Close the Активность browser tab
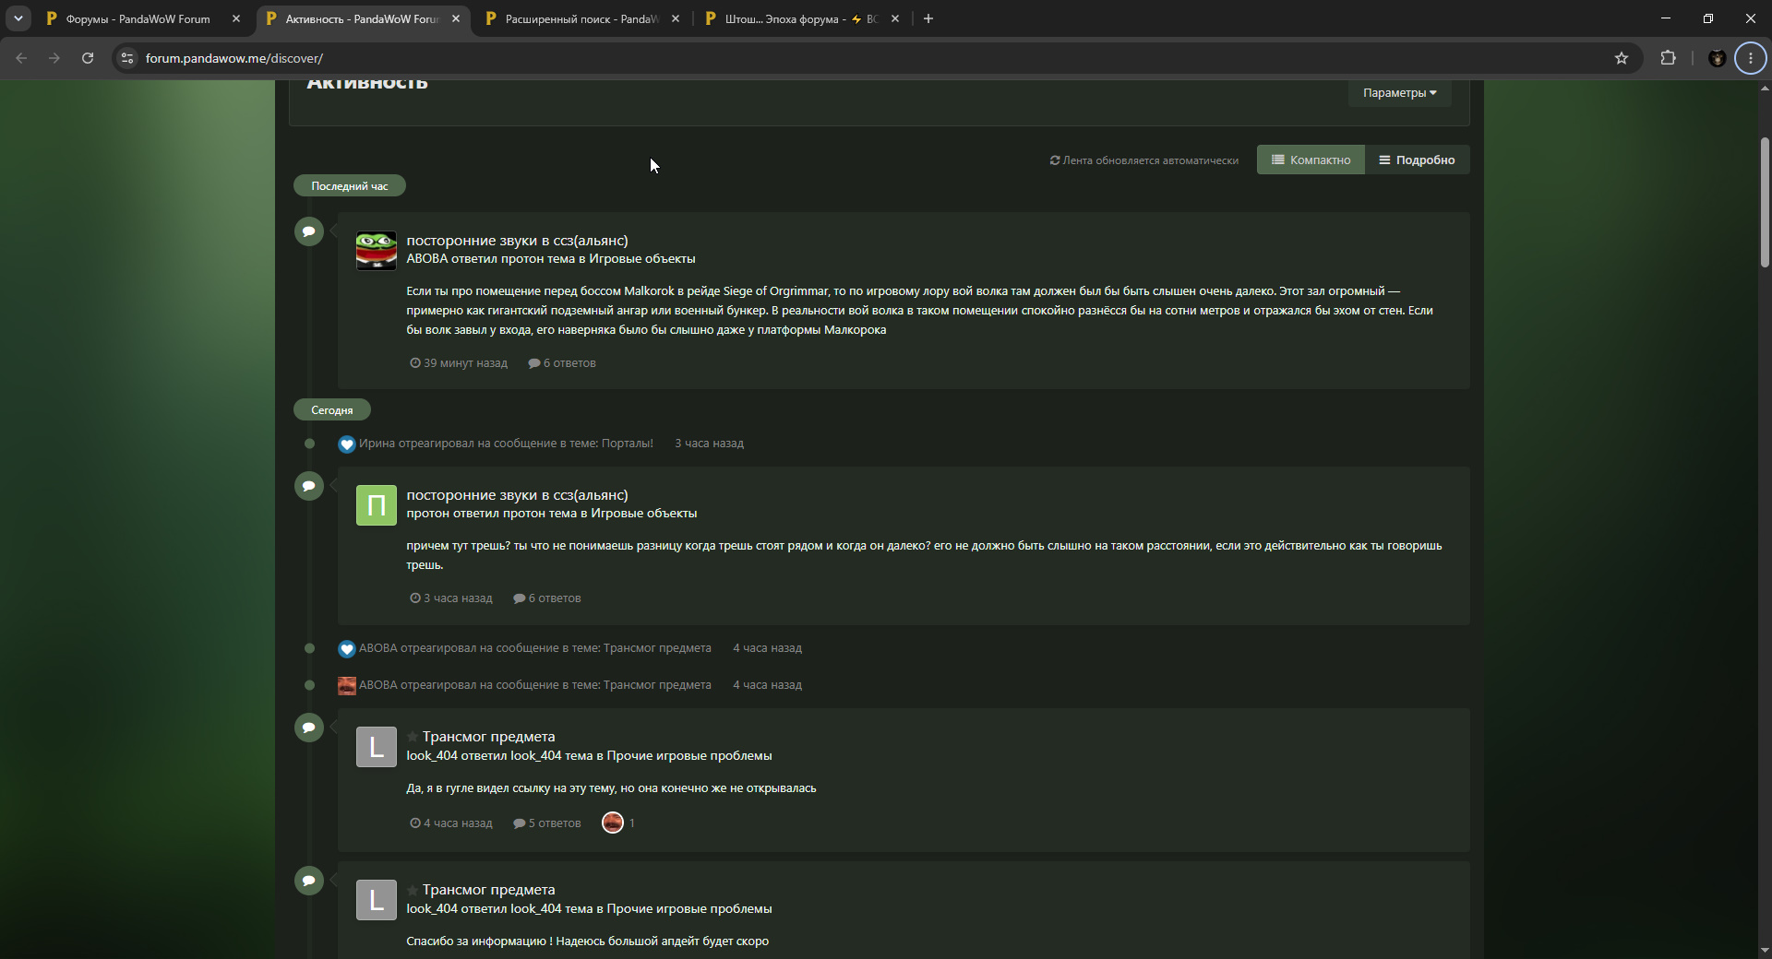Screen dimensions: 1772x959 pyautogui.click(x=456, y=18)
